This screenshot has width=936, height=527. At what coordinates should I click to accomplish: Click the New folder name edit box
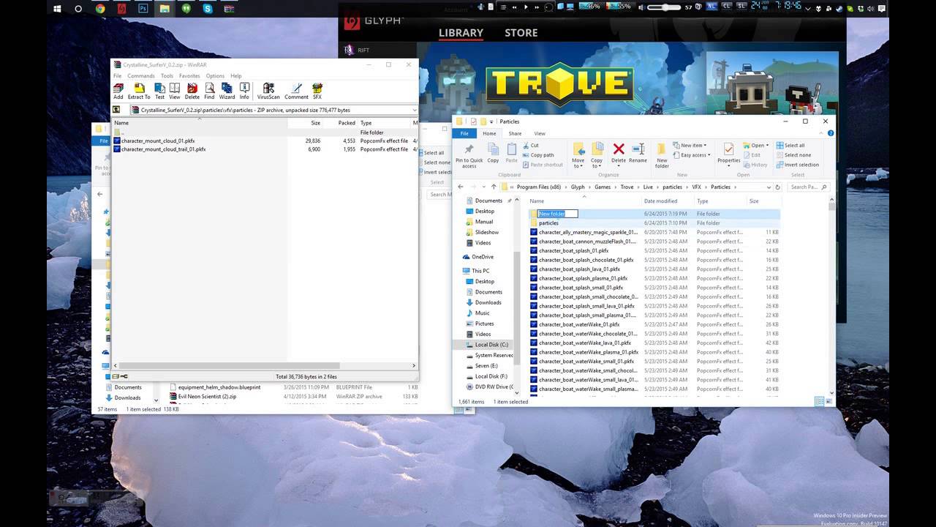[x=558, y=214]
